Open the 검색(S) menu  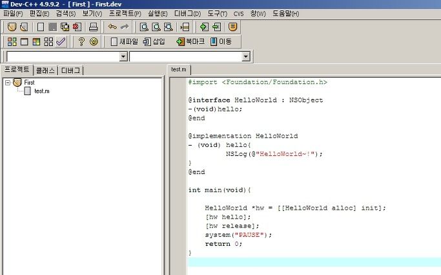pos(65,14)
